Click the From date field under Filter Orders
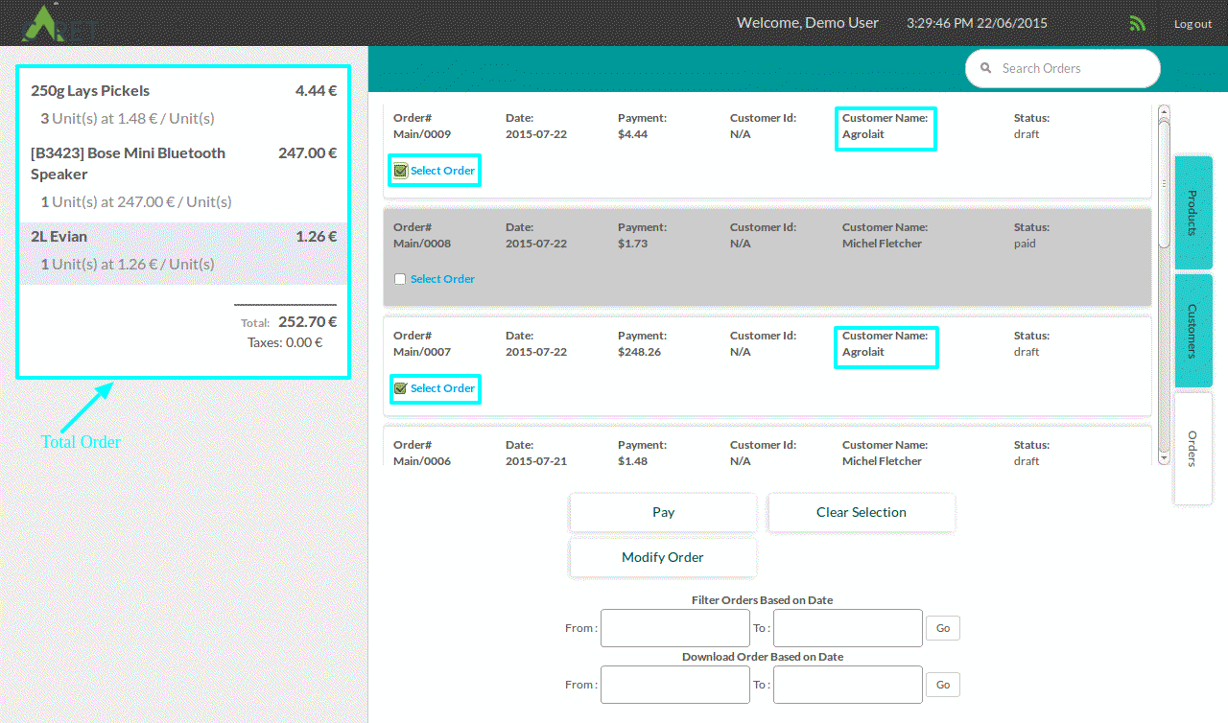 (674, 628)
